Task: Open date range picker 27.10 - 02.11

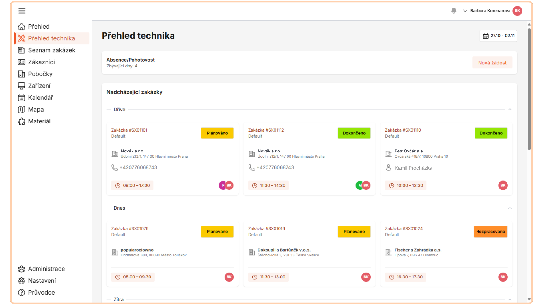Action: pos(498,36)
